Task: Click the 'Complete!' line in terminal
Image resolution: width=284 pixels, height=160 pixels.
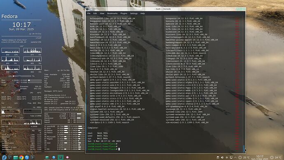Action: tap(93, 128)
